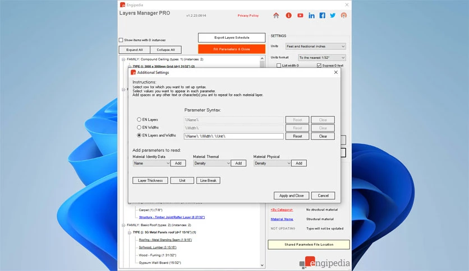469x271 pixels.
Task: Open the YouTube icon link
Action: [300, 16]
